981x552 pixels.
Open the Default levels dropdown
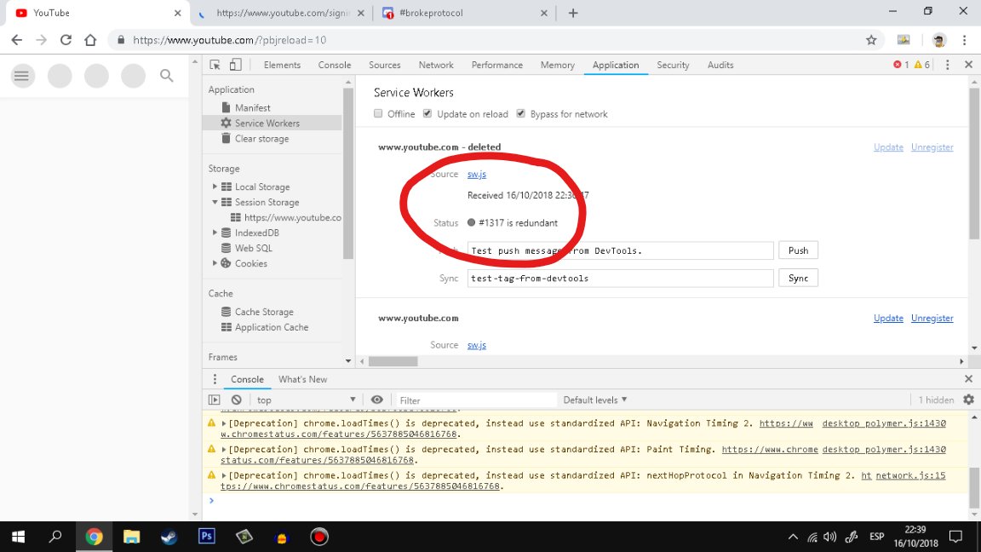click(594, 400)
